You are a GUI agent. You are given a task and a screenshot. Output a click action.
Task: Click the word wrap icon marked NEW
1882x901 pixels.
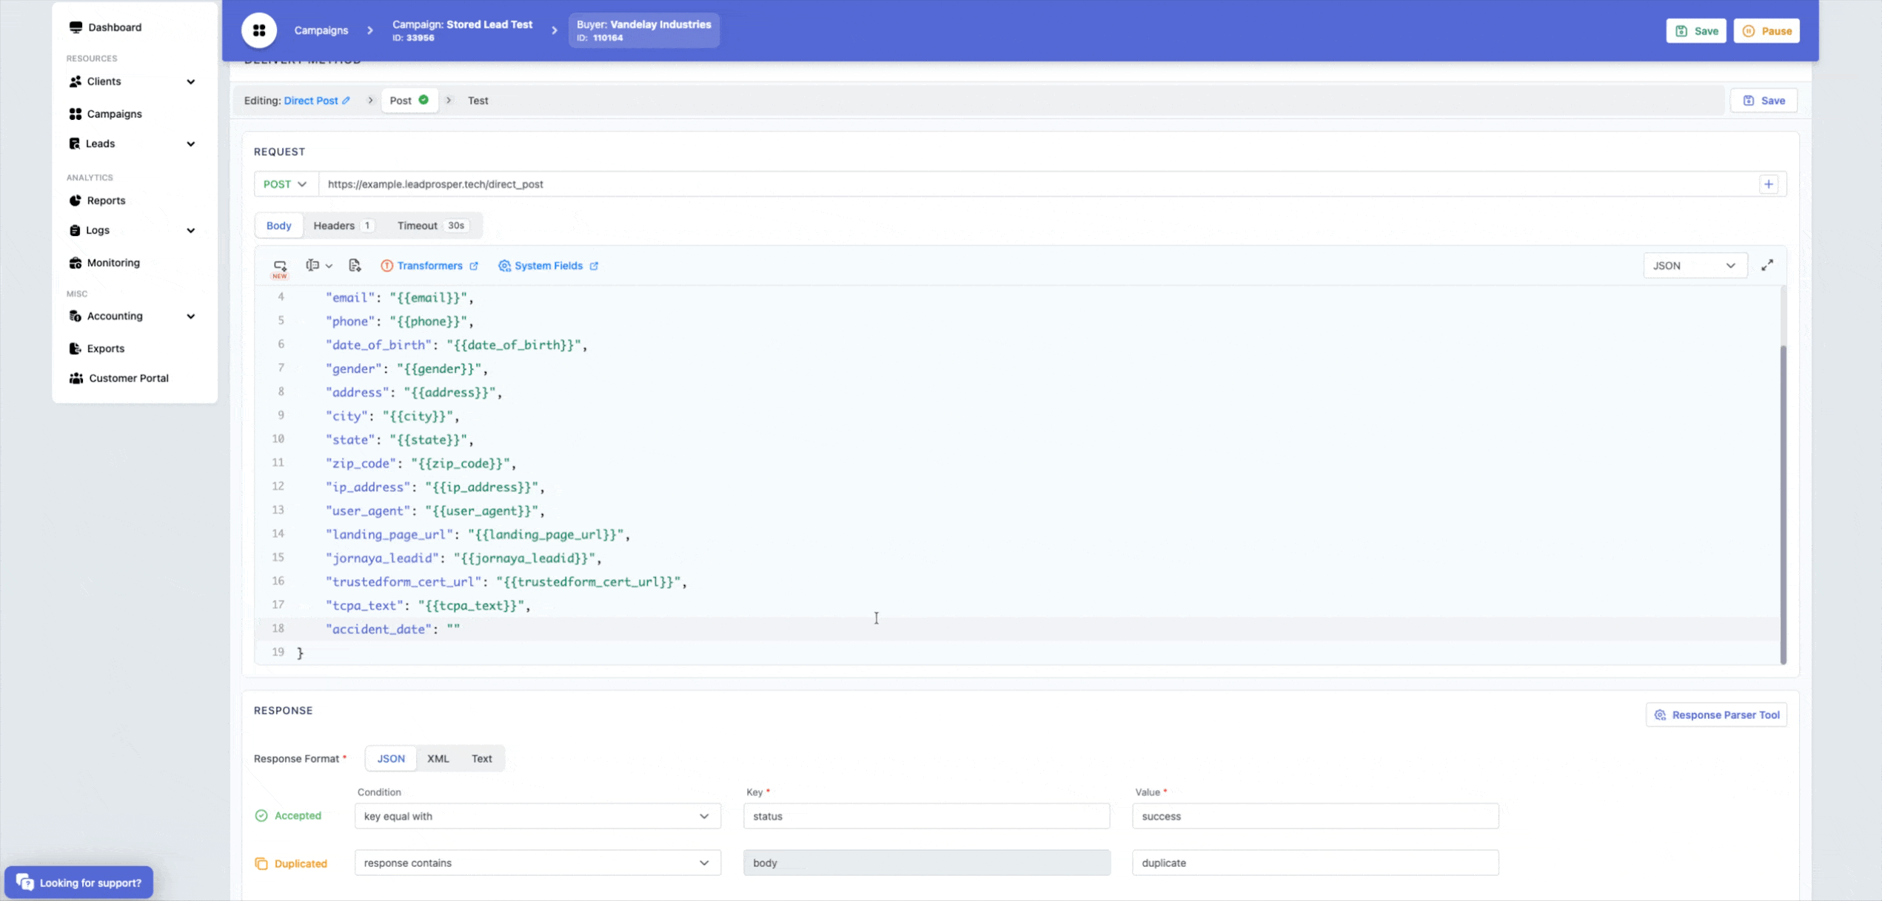click(280, 266)
